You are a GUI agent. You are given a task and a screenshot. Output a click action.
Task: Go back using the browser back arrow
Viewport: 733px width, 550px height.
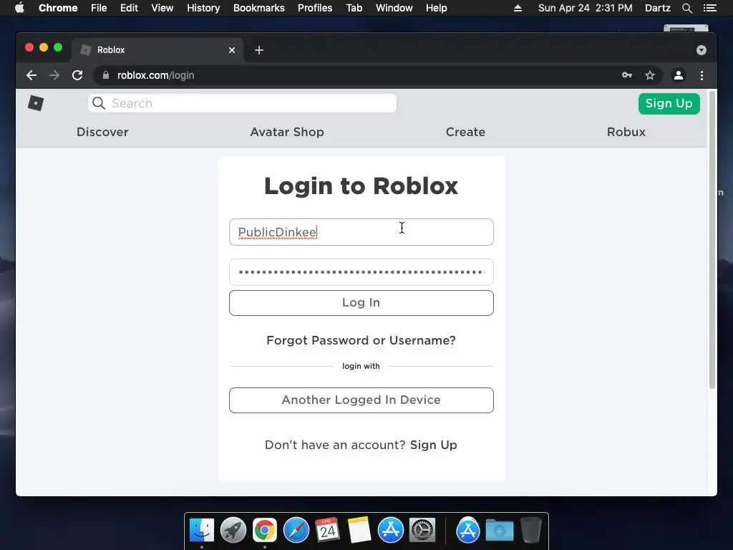click(31, 75)
